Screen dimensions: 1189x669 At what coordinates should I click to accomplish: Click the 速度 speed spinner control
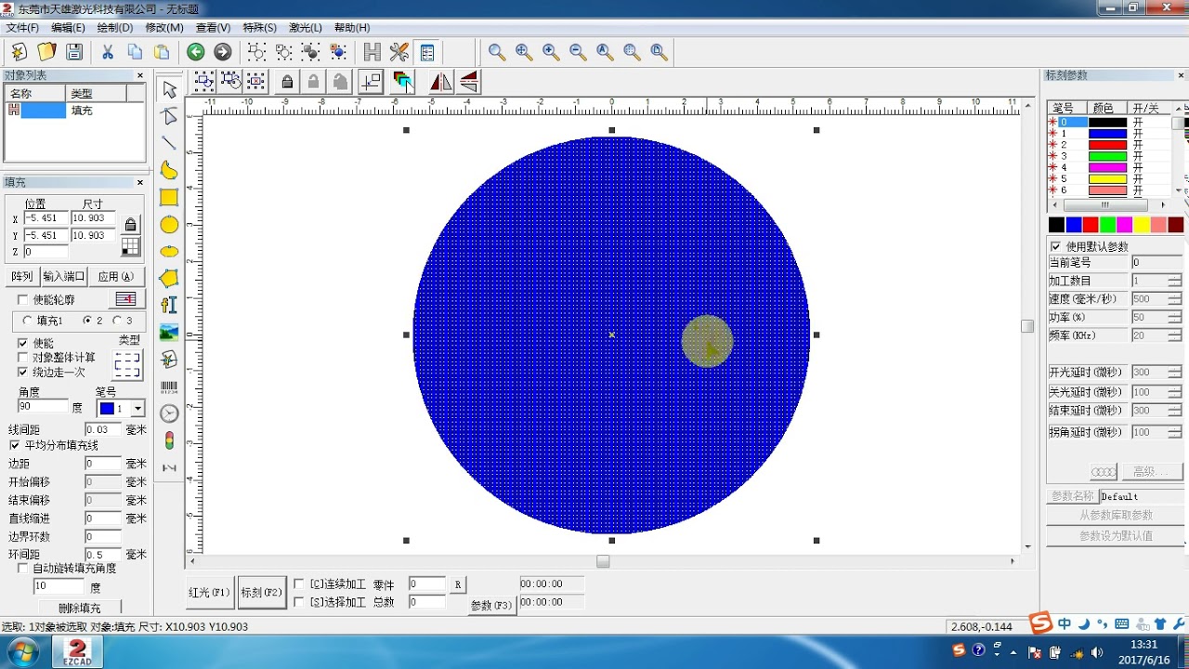pyautogui.click(x=1175, y=299)
